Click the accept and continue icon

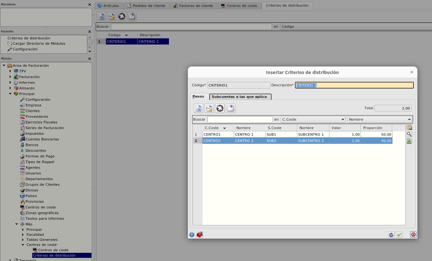(391, 235)
